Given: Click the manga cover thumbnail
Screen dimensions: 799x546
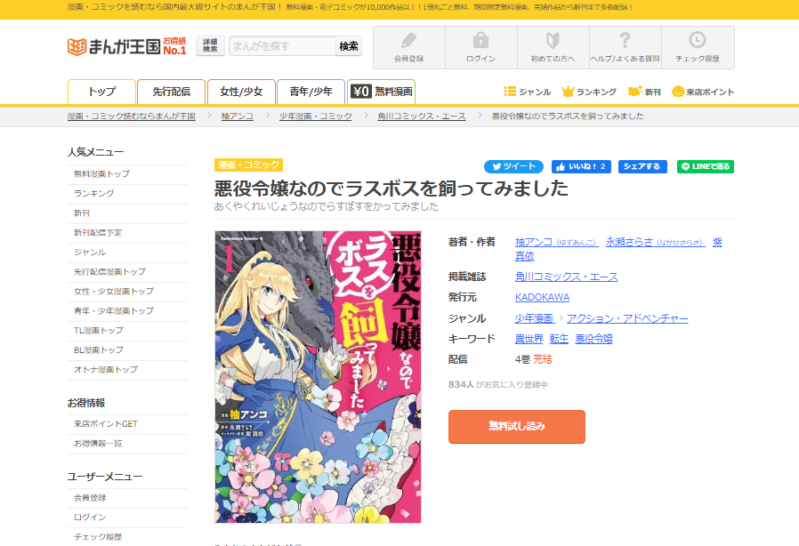Looking at the screenshot, I should pyautogui.click(x=318, y=377).
